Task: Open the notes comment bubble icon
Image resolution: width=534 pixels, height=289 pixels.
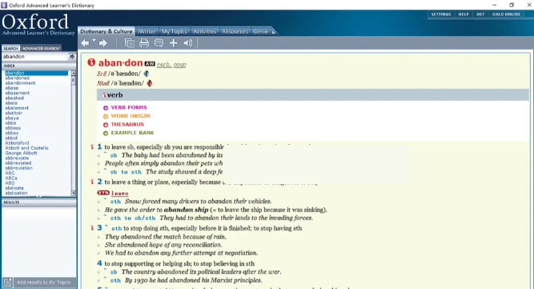Action: pos(159,43)
